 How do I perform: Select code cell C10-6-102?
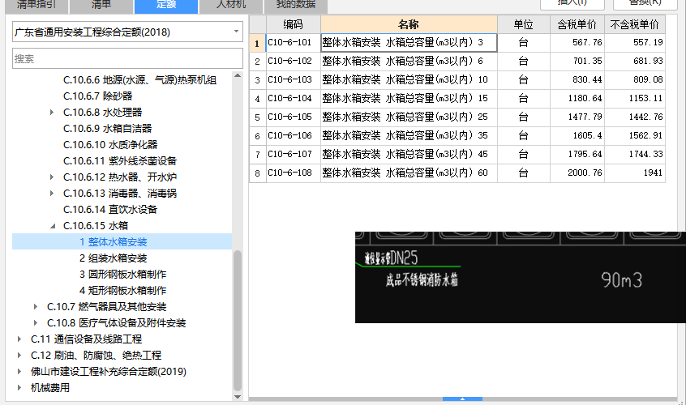tap(293, 62)
